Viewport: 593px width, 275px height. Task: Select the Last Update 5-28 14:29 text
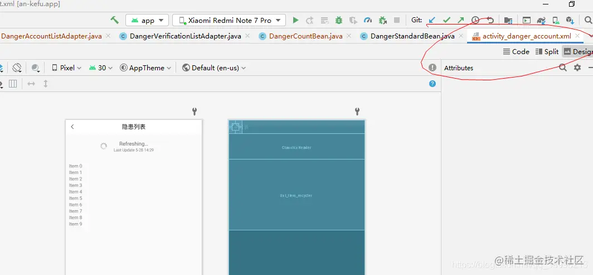pyautogui.click(x=134, y=150)
